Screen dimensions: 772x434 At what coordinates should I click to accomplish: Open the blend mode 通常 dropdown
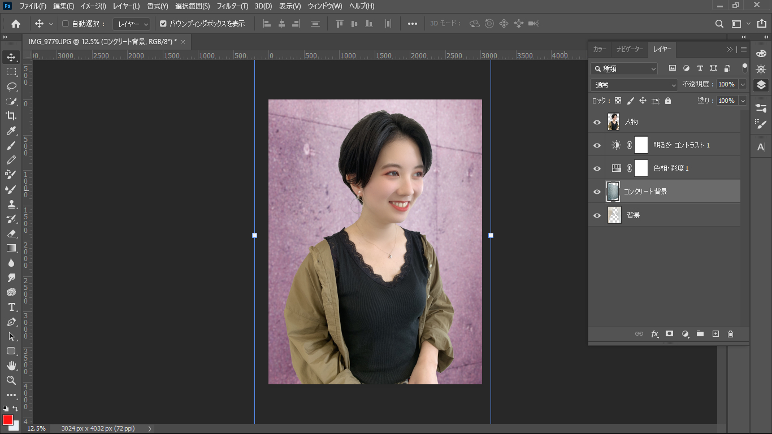point(634,85)
